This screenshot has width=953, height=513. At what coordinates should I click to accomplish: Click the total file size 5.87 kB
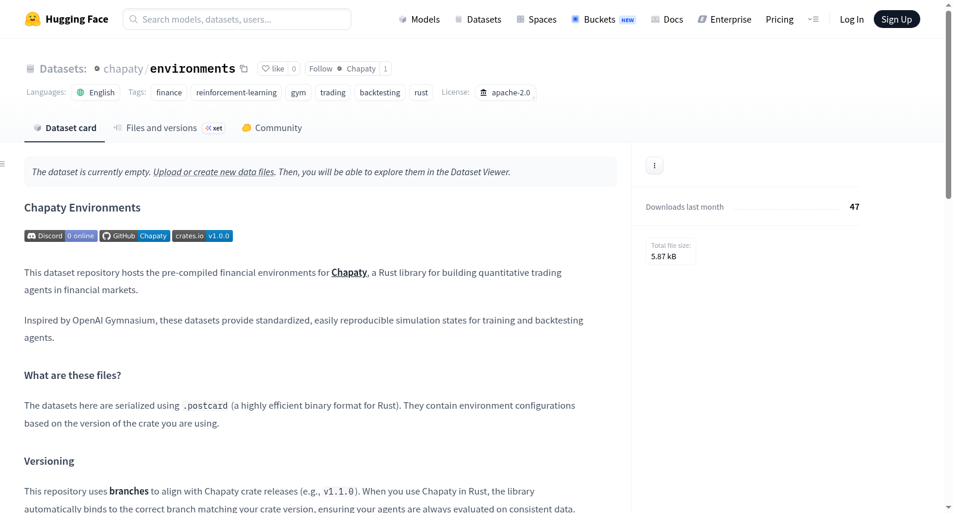click(664, 256)
